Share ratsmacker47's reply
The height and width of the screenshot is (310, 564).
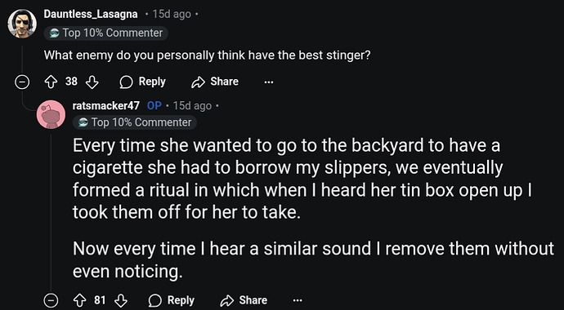point(244,301)
